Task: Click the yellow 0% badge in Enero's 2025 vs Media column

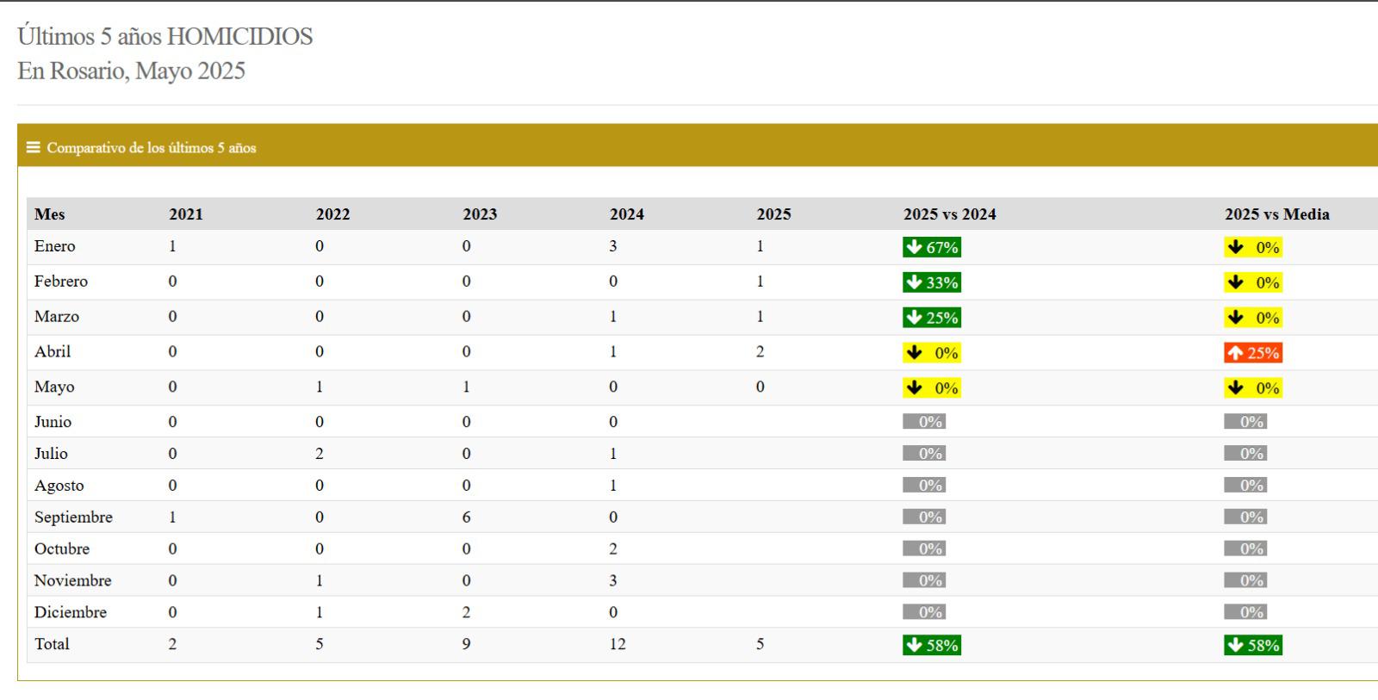Action: pyautogui.click(x=1252, y=247)
